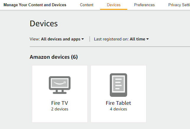The height and width of the screenshot is (129, 190).
Task: Click the Fire Tablet label text
Action: point(118,103)
